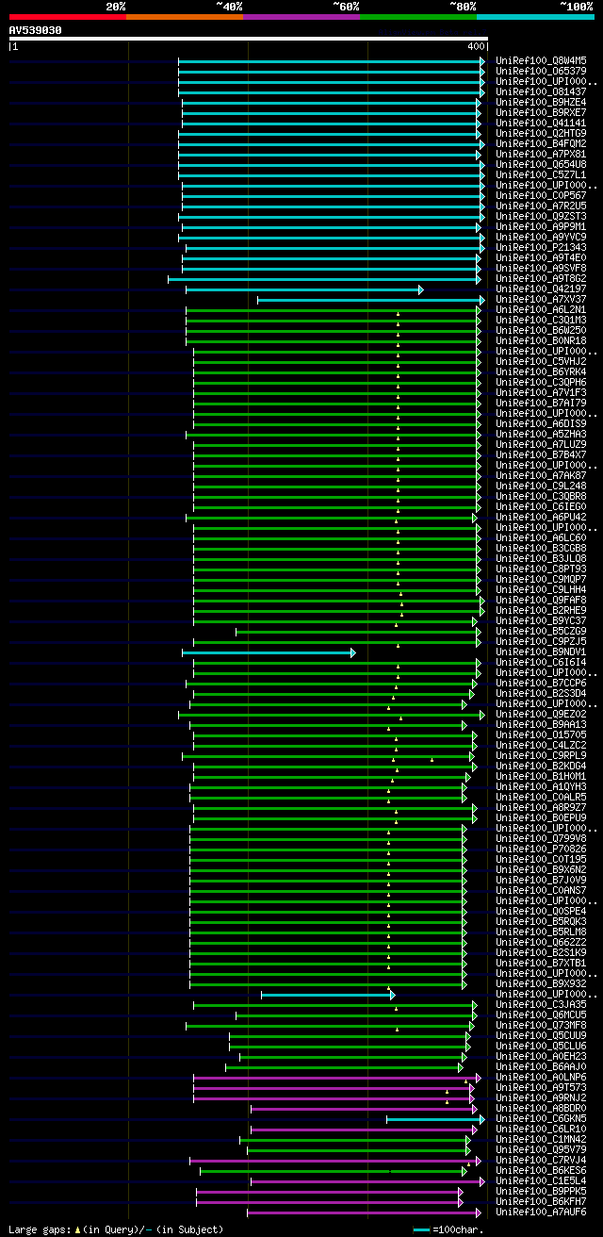Select the UniRef100_B6KES6 label
Screen dimensions: 603x1237
(x=541, y=1171)
